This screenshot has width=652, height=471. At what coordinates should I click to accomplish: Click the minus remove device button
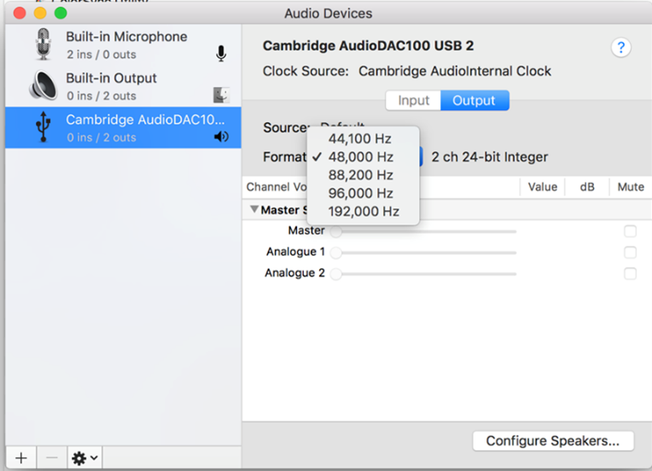(x=52, y=458)
